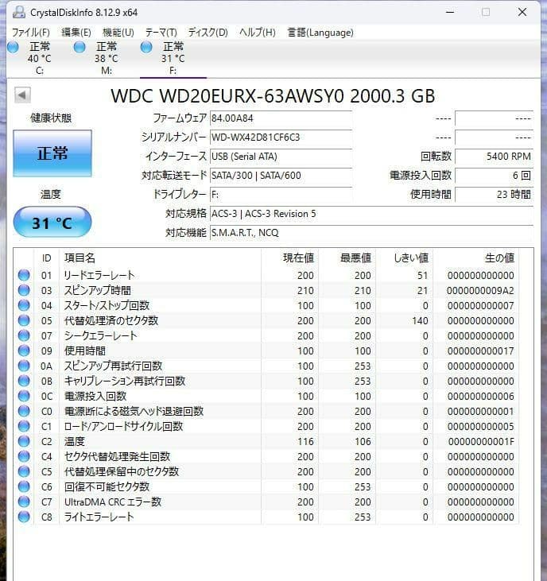The width and height of the screenshot is (547, 581).
Task: Click the blue status icon for ID C6
Action: (x=24, y=487)
